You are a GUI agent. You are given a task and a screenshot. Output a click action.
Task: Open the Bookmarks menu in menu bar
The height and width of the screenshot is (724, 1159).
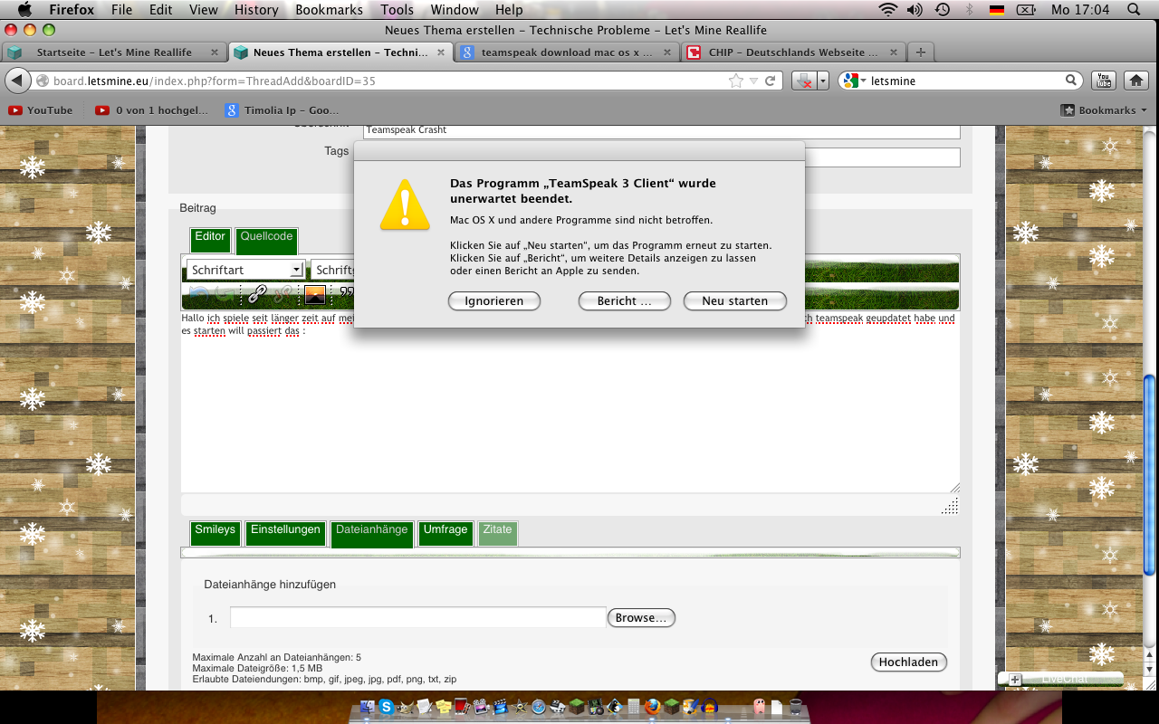pos(329,10)
